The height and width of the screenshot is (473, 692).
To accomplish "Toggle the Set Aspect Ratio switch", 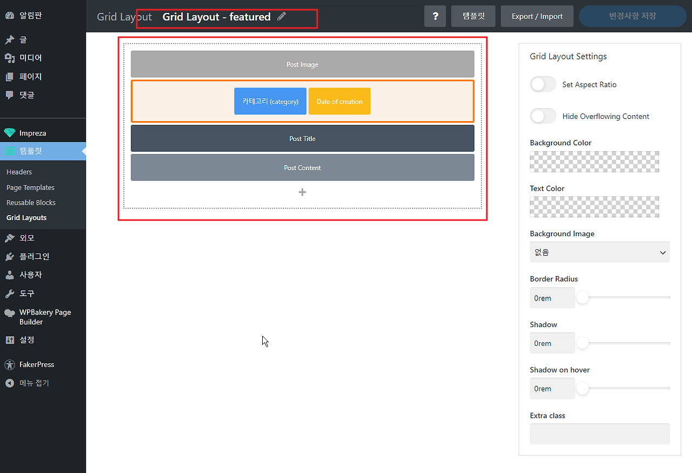I will [x=543, y=84].
